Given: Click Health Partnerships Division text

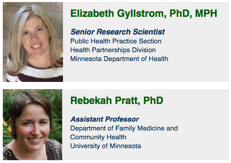Looking at the screenshot, I should 113,50.
